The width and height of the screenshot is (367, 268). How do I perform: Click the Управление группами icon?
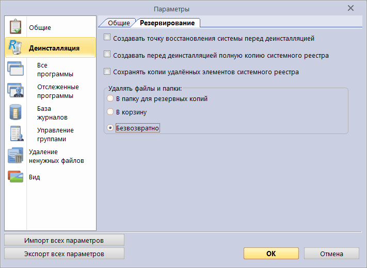click(x=15, y=134)
